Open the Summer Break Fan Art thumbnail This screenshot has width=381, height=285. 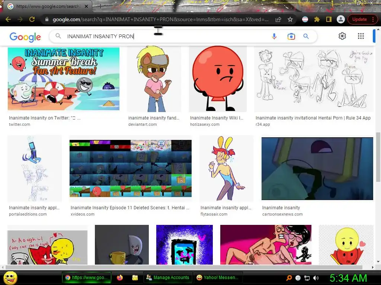point(64,79)
